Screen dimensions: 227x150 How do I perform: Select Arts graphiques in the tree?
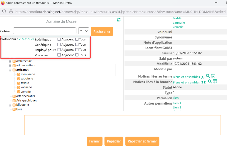26,100
